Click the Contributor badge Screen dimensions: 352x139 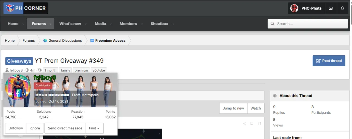[x=43, y=86]
